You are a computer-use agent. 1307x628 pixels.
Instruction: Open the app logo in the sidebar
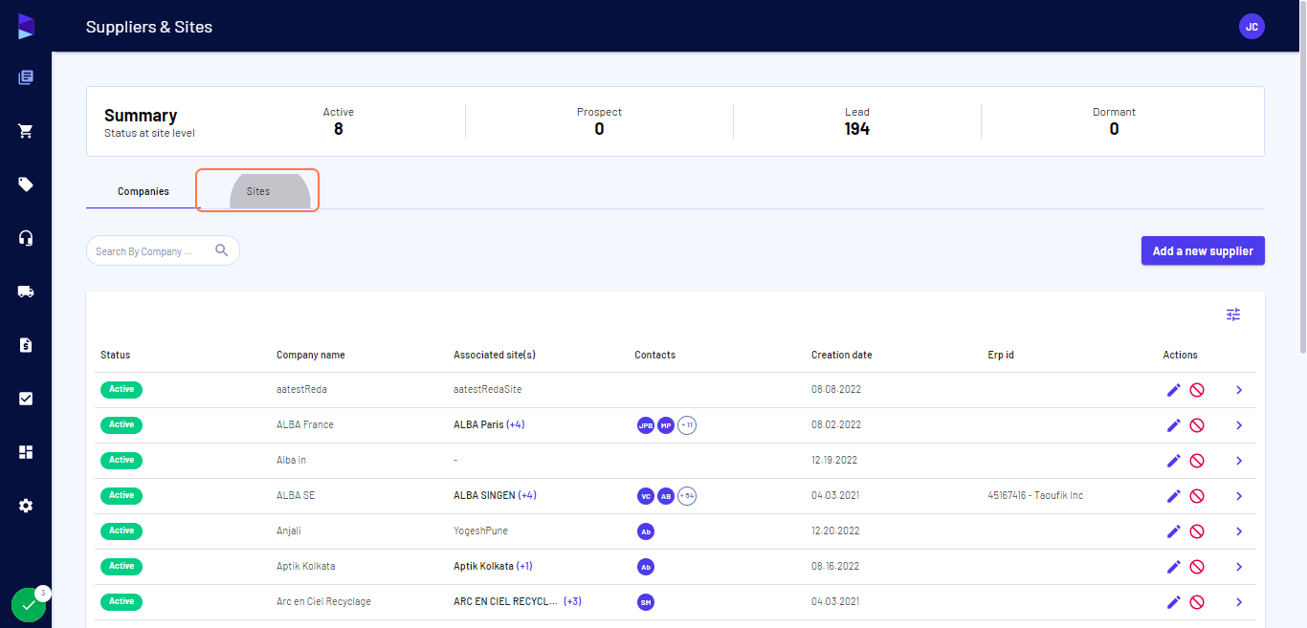(26, 27)
